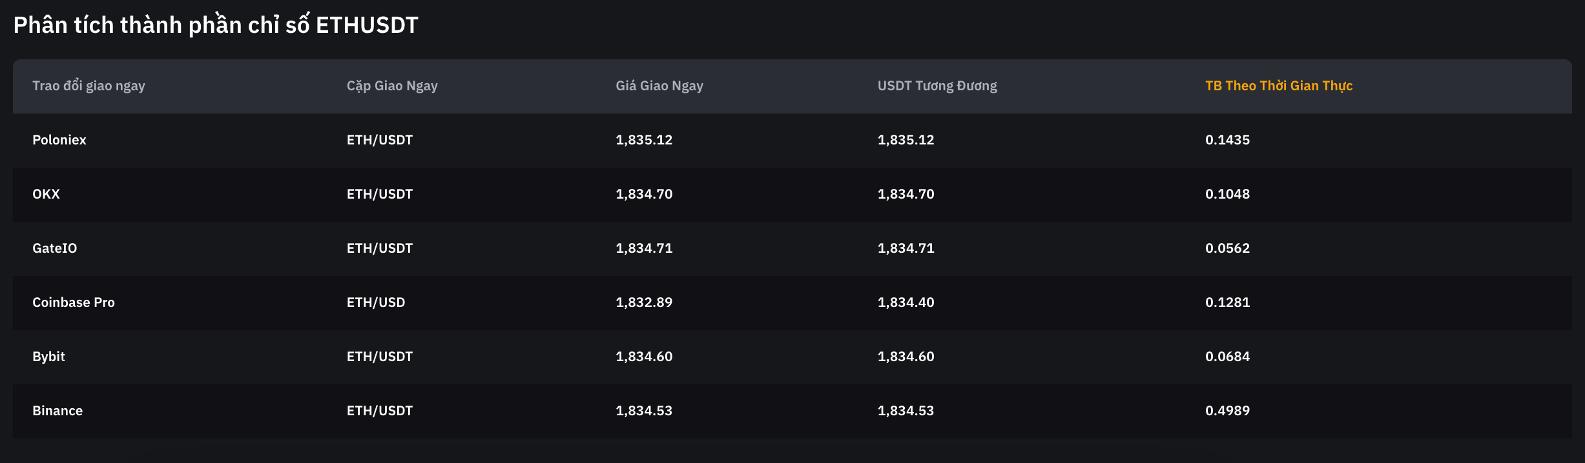Click the 'USDT Tương Đương' column header
The width and height of the screenshot is (1585, 463).
point(937,86)
